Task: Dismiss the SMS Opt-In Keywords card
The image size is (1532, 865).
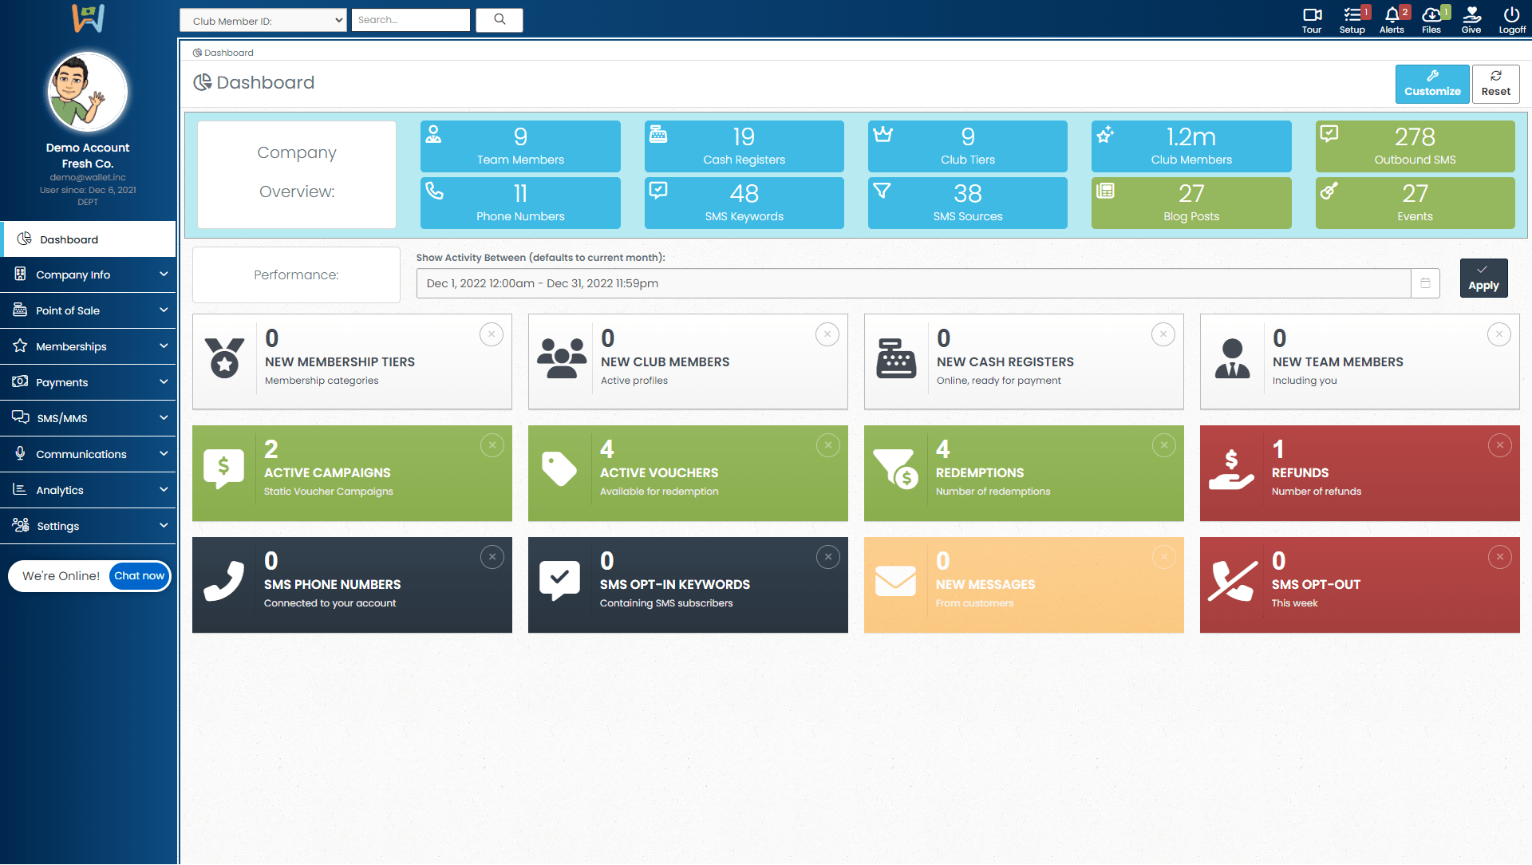Action: click(827, 557)
